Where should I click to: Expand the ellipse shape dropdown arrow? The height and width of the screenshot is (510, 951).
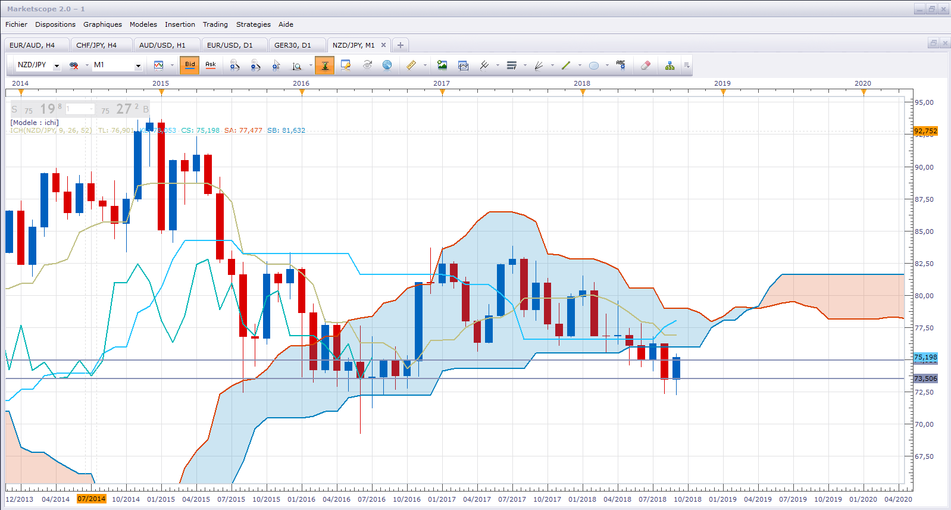pyautogui.click(x=607, y=65)
